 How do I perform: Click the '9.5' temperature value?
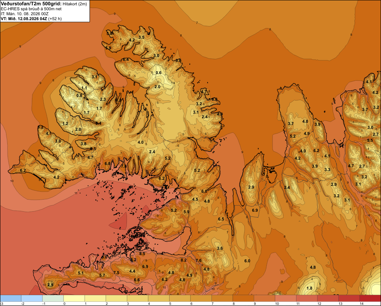(93, 149)
